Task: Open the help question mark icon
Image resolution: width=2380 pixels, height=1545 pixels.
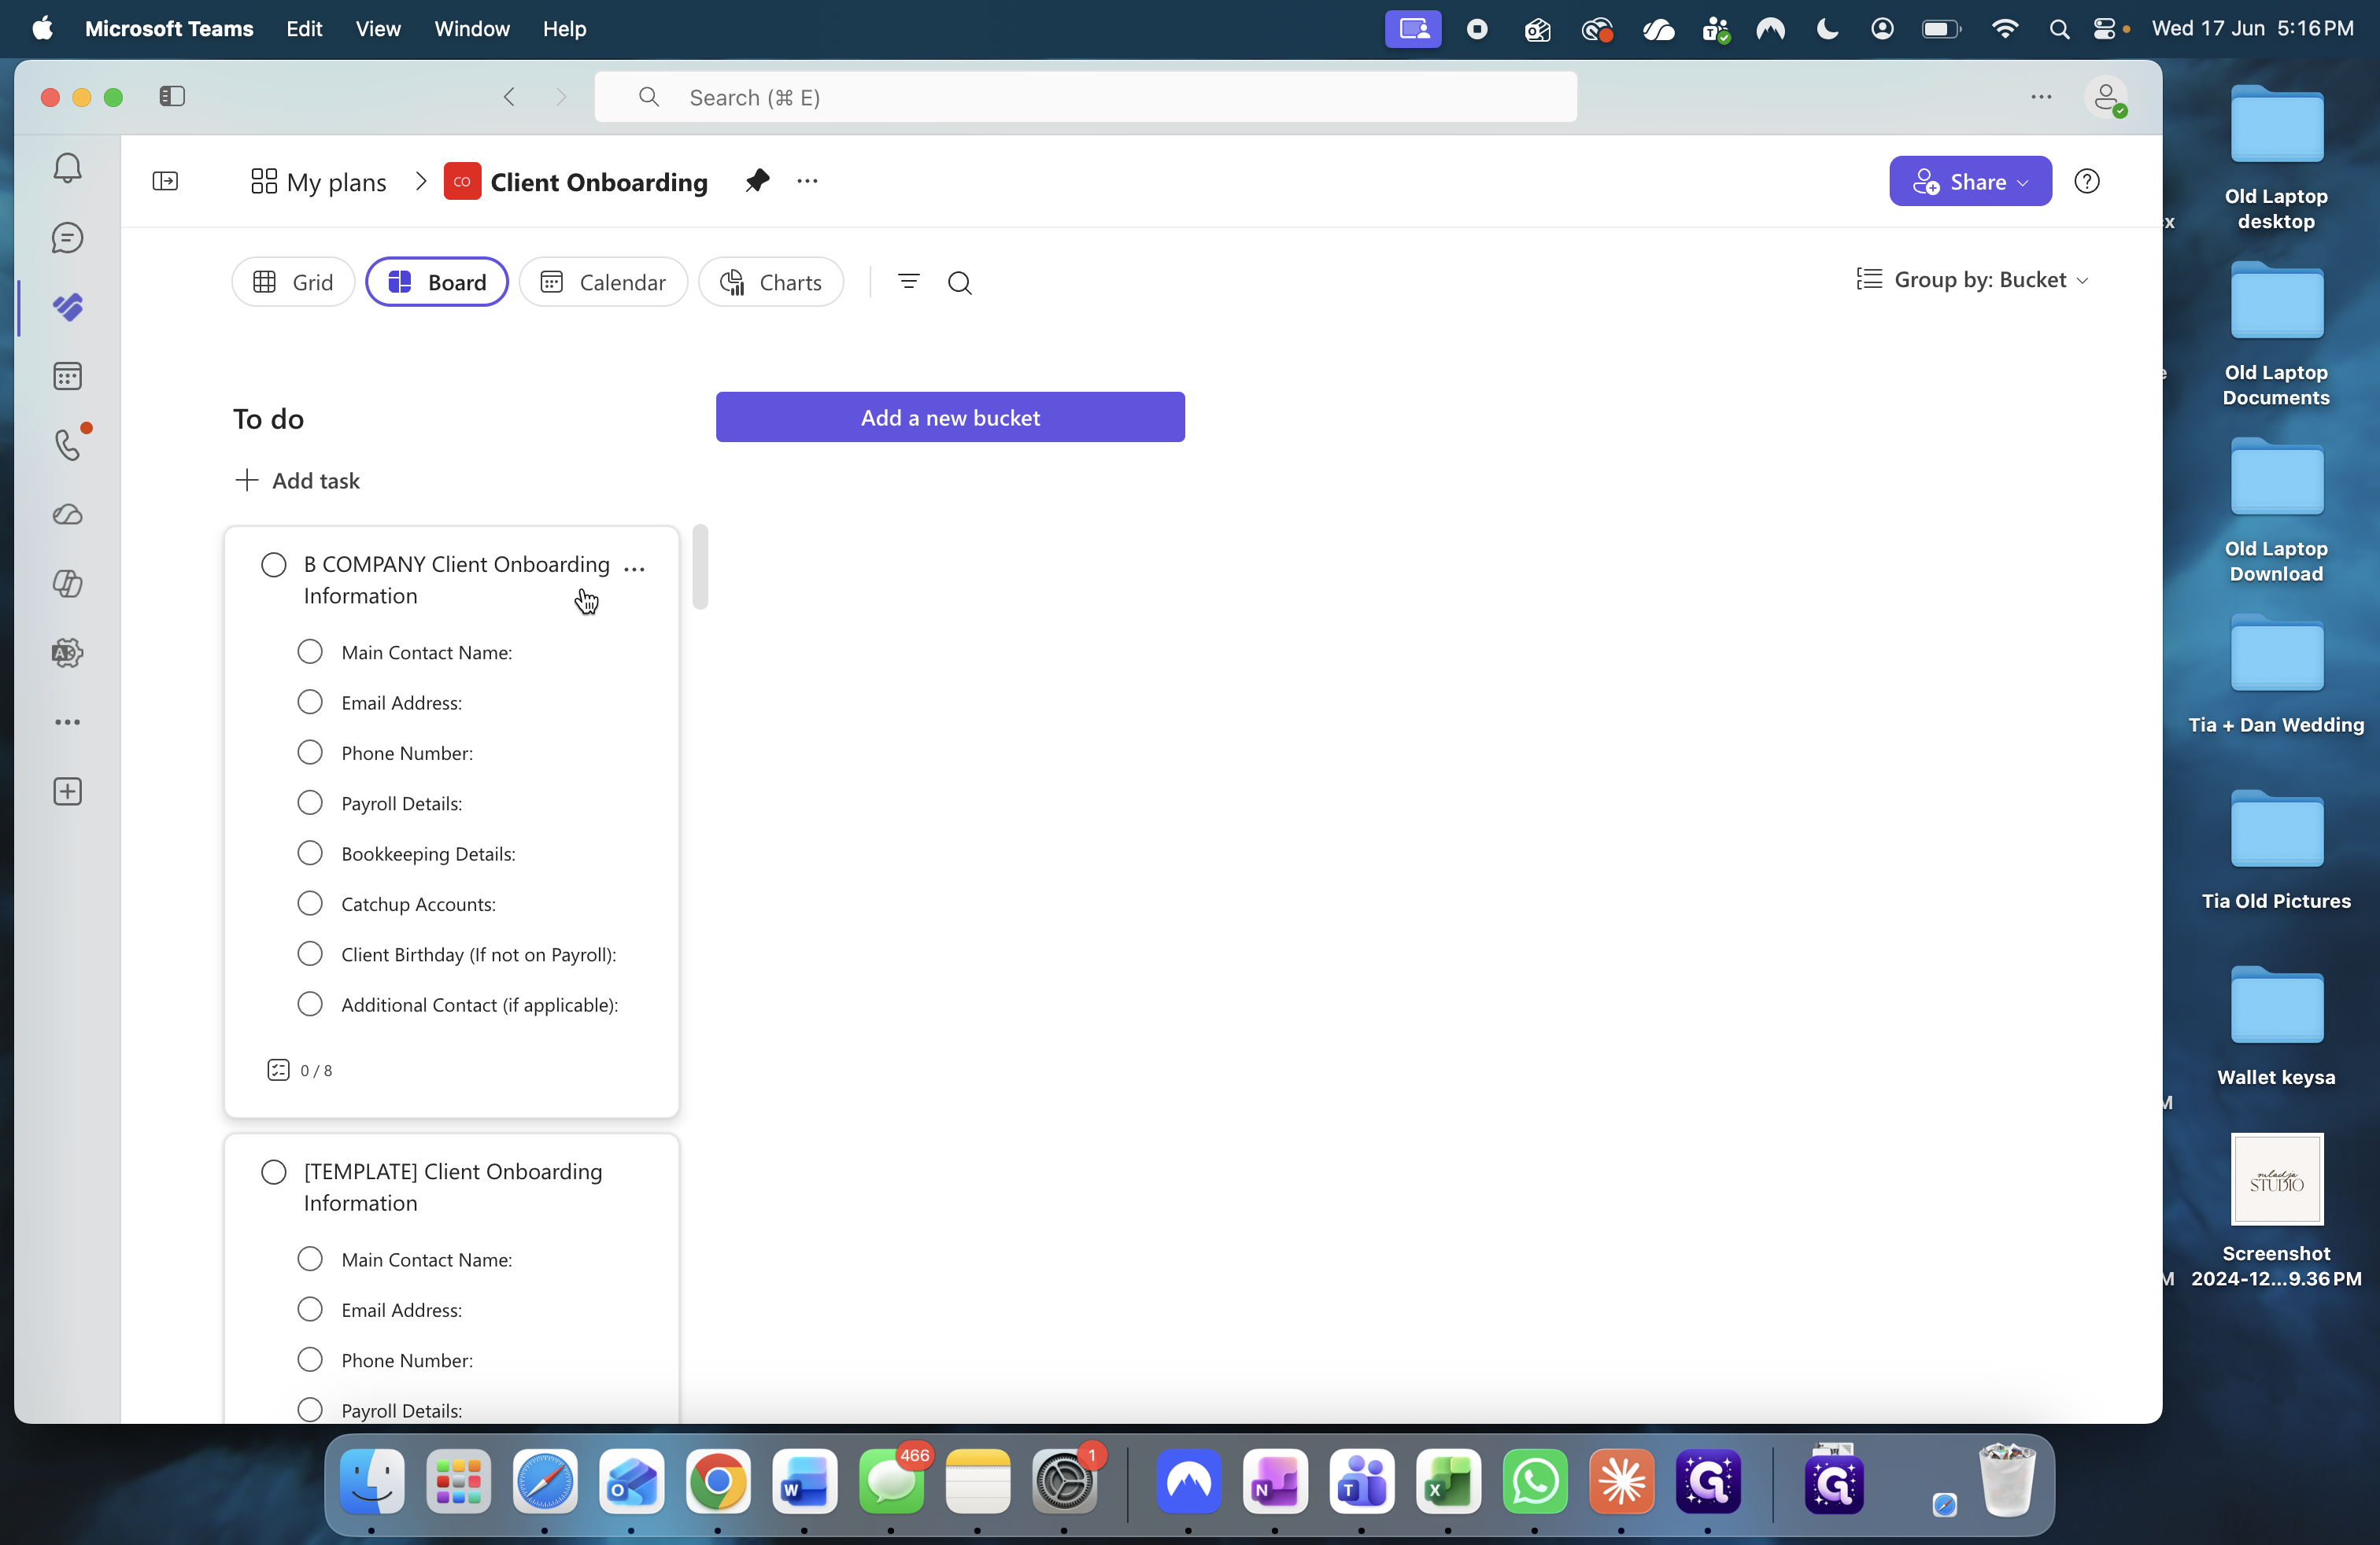Action: [2087, 181]
